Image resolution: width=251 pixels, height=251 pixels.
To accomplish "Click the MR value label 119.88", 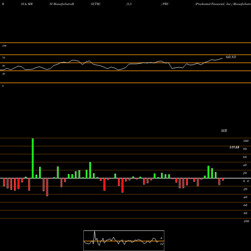I will pos(234,147).
